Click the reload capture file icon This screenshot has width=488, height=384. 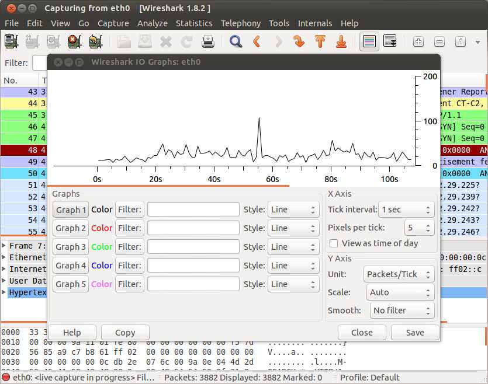187,41
